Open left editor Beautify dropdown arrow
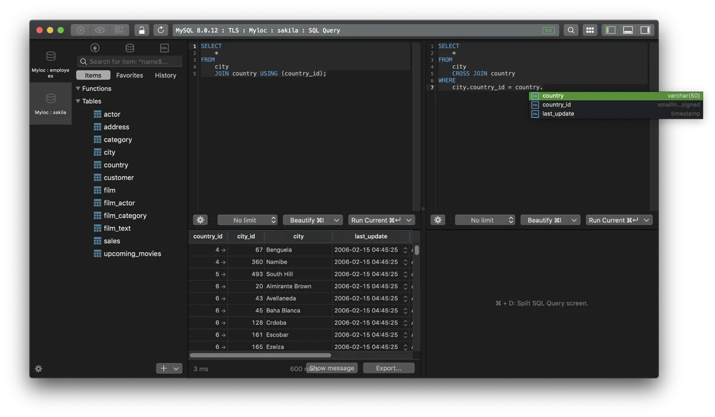 click(x=337, y=220)
